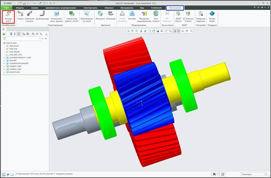The height and width of the screenshot is (178, 271).
Task: Open the Welding (Сварка) application
Action: pyautogui.click(x=20, y=16)
